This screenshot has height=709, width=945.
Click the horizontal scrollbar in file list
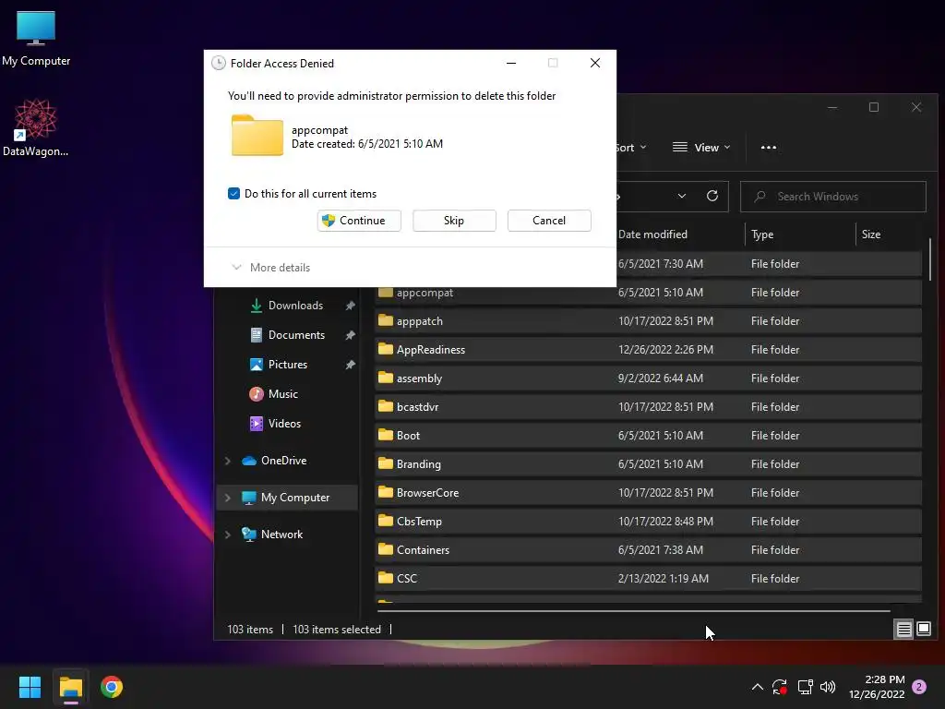pyautogui.click(x=633, y=611)
